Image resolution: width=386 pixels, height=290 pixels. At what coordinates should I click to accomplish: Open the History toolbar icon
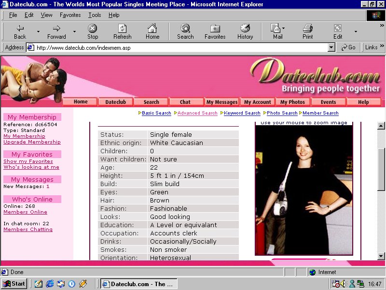point(245,32)
